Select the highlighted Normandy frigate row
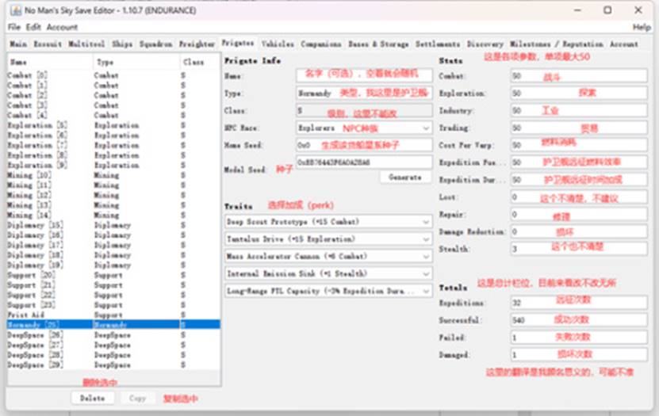This screenshot has width=659, height=416. [113, 325]
